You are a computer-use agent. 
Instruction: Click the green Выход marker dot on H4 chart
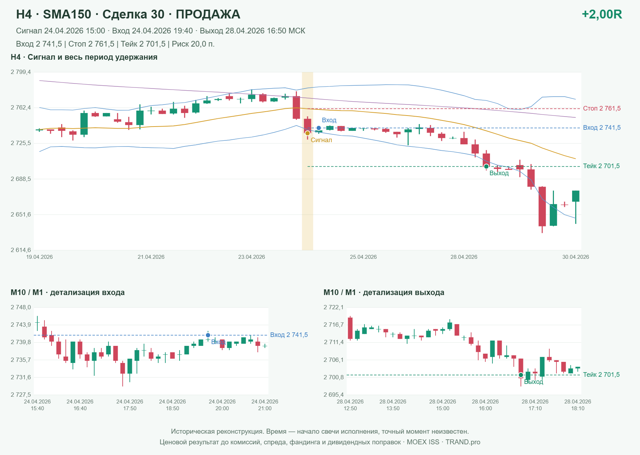tap(486, 166)
